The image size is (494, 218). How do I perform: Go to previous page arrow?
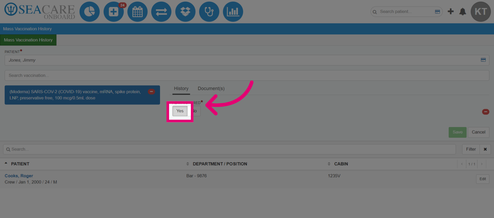point(462,164)
